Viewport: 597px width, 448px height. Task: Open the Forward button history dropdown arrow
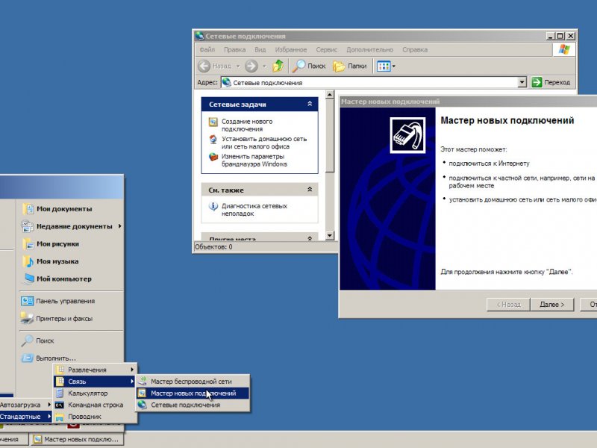pos(264,66)
